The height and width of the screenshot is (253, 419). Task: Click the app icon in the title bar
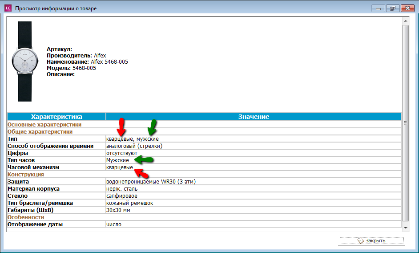[x=8, y=8]
